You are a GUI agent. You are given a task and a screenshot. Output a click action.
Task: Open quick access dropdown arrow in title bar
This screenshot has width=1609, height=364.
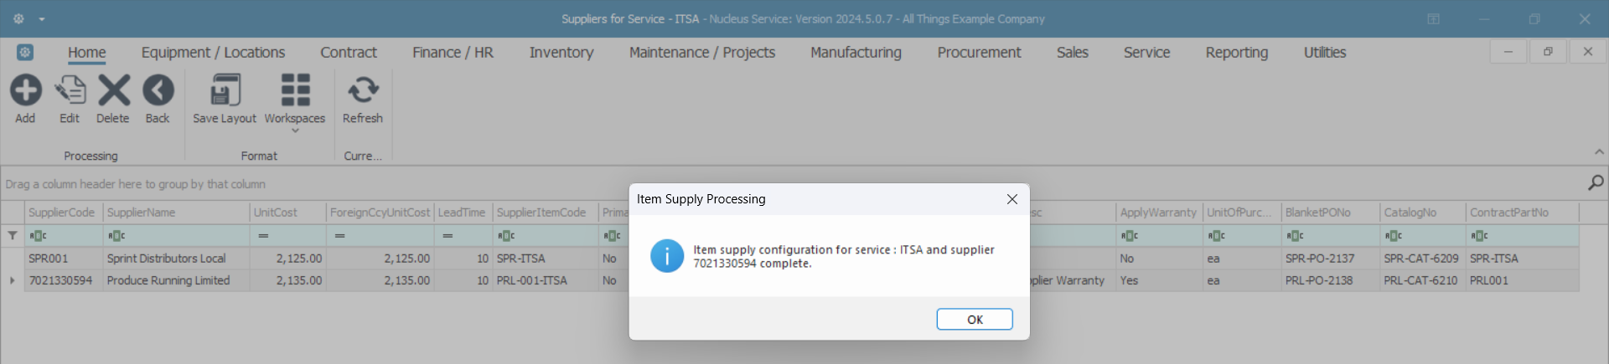coord(42,19)
